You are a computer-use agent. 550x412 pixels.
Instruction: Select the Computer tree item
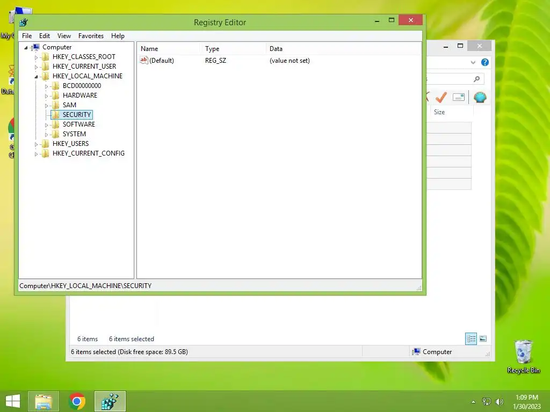[x=57, y=47]
